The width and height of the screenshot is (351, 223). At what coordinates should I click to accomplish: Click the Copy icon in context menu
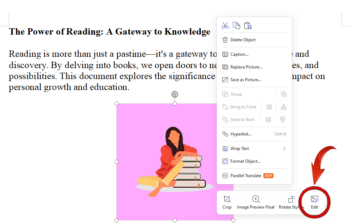[236, 25]
